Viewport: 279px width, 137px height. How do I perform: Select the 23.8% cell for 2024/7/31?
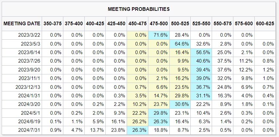click(x=116, y=130)
